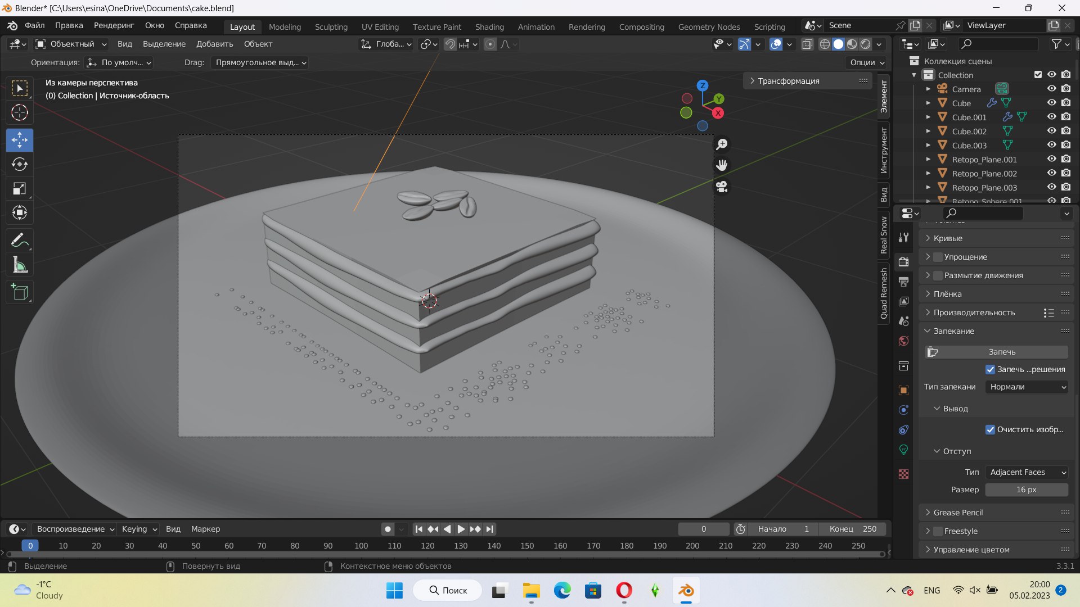Screen dimensions: 1080x607
Task: Hide Retopo_Plane.002 in viewport
Action: pyautogui.click(x=1051, y=173)
